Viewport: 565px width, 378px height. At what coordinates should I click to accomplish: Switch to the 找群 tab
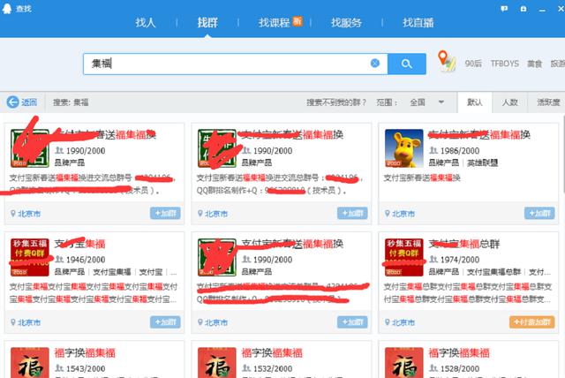pyautogui.click(x=207, y=23)
